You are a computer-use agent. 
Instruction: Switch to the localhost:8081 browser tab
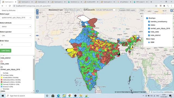coord(91,2)
